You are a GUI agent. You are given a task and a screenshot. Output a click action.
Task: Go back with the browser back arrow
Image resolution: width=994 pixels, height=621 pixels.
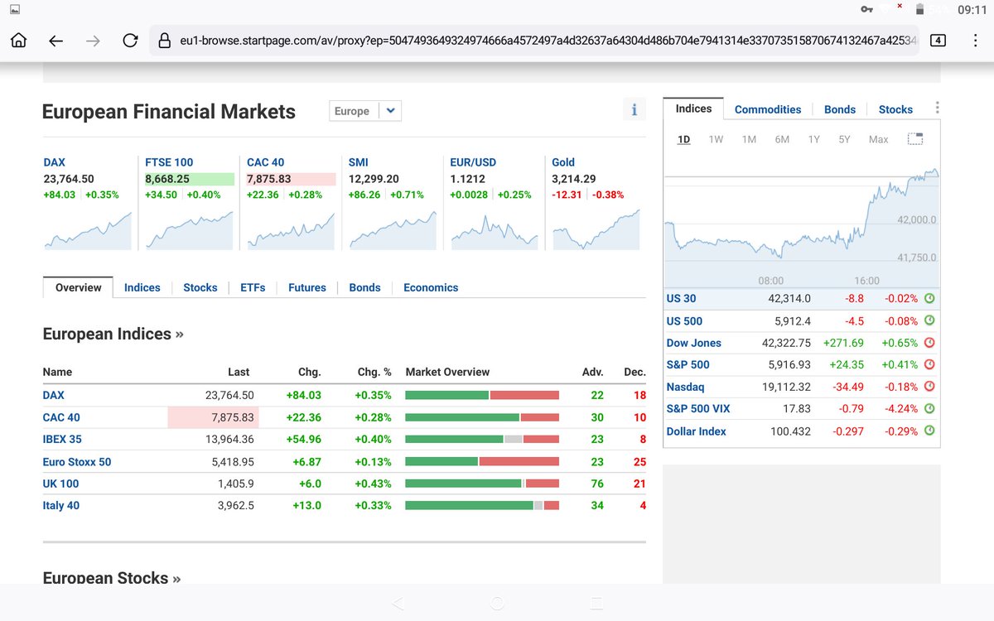coord(55,41)
